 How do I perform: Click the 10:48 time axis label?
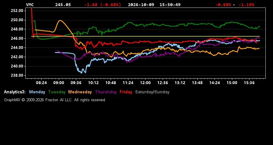111,83
